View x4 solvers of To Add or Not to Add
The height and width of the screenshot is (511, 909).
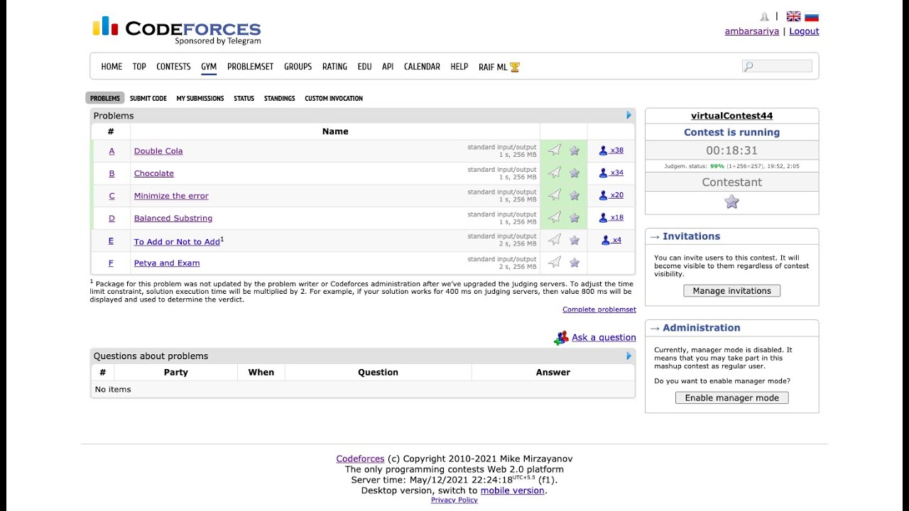(611, 240)
